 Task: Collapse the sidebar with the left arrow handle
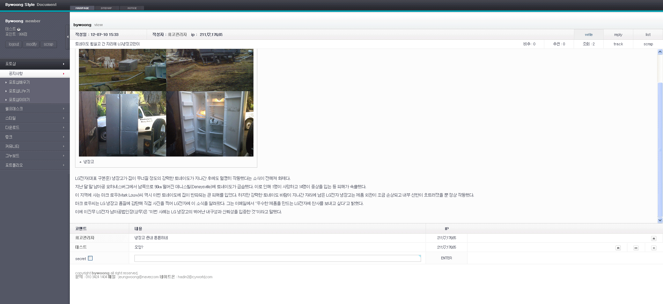click(68, 37)
